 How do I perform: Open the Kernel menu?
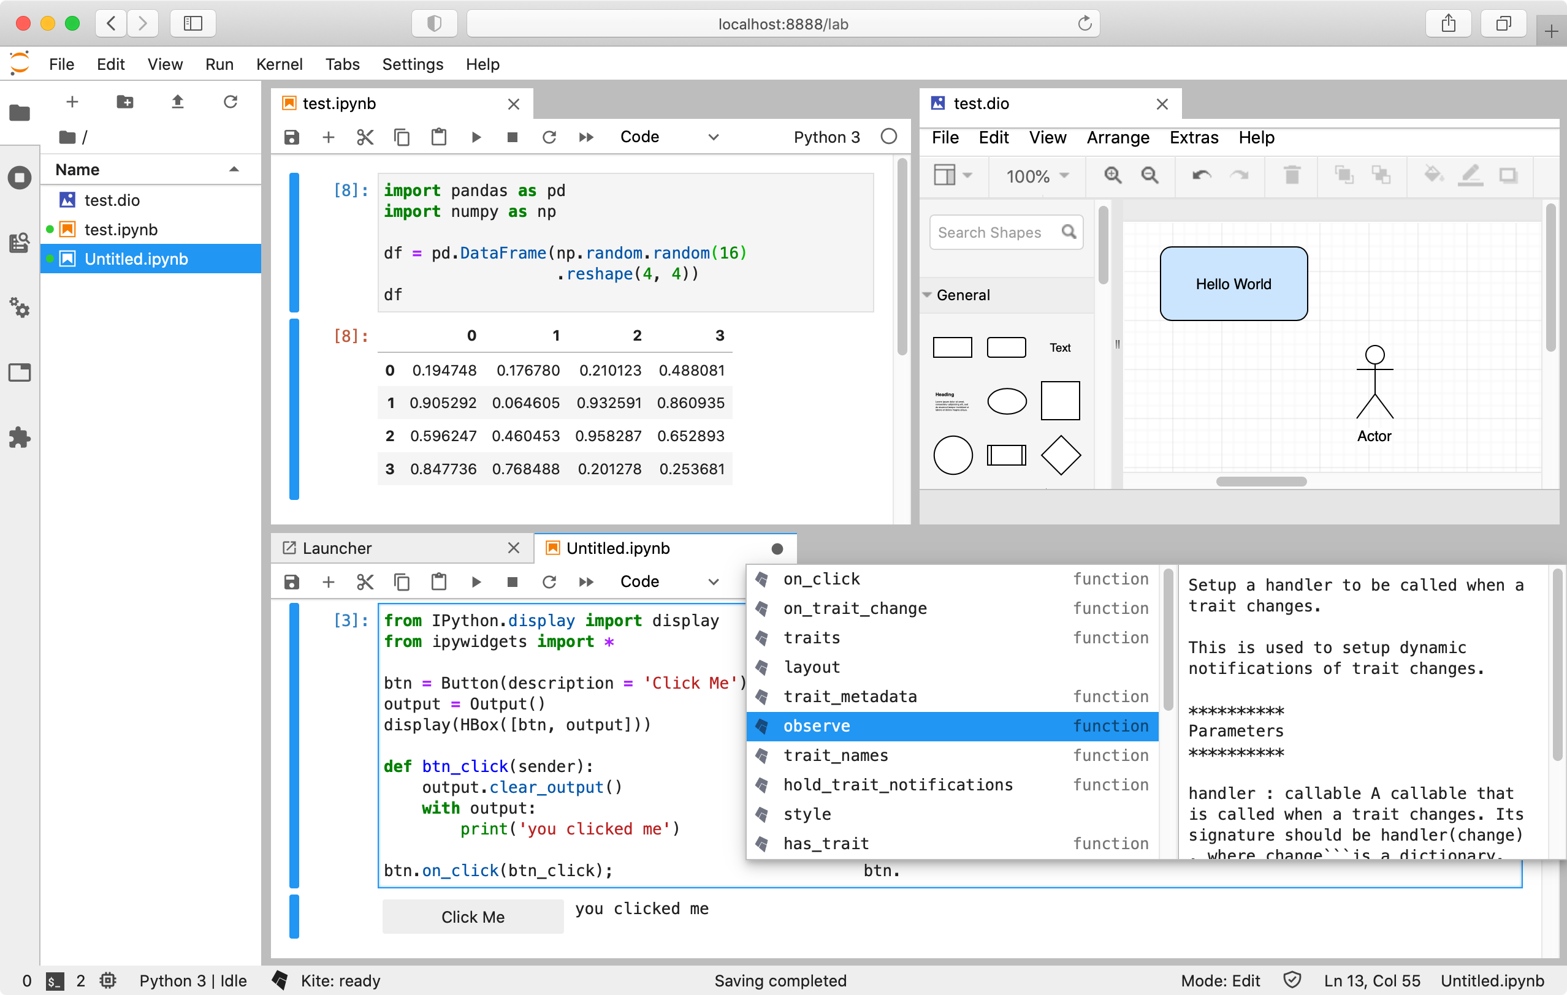(x=278, y=64)
